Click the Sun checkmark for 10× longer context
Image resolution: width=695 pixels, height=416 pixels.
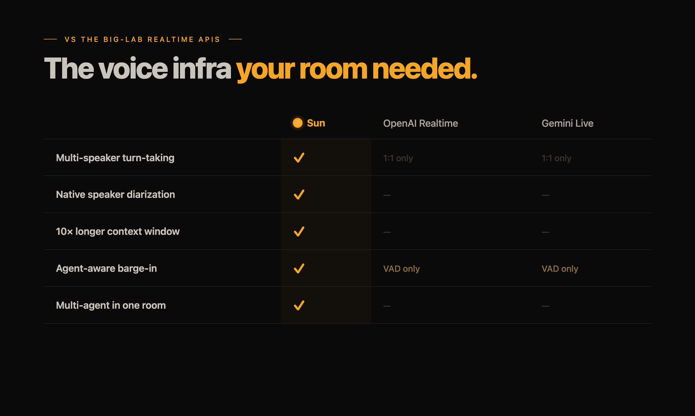click(x=299, y=232)
